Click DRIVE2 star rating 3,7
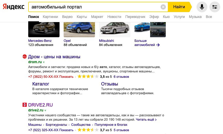The image size is (223, 134). point(88,130)
